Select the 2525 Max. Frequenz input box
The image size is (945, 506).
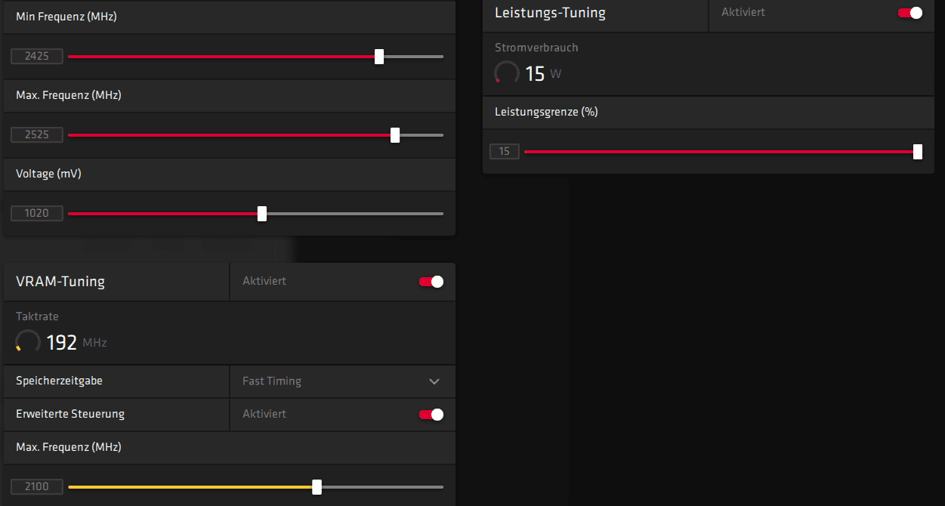tap(36, 134)
